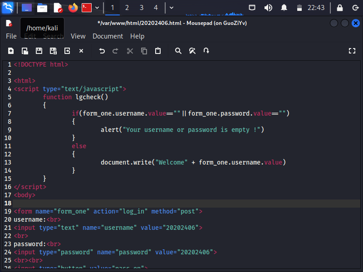Click the Show Desktop panel icon
This screenshot has width=363, height=272.
[x=27, y=8]
